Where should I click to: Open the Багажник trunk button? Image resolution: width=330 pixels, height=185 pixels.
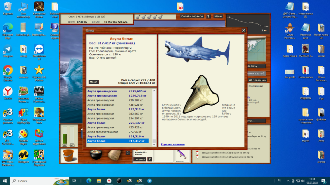pos(257,80)
